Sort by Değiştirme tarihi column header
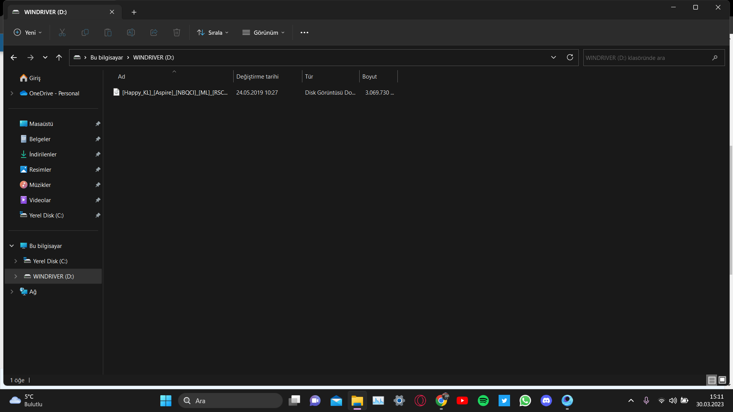733x412 pixels. point(257,77)
